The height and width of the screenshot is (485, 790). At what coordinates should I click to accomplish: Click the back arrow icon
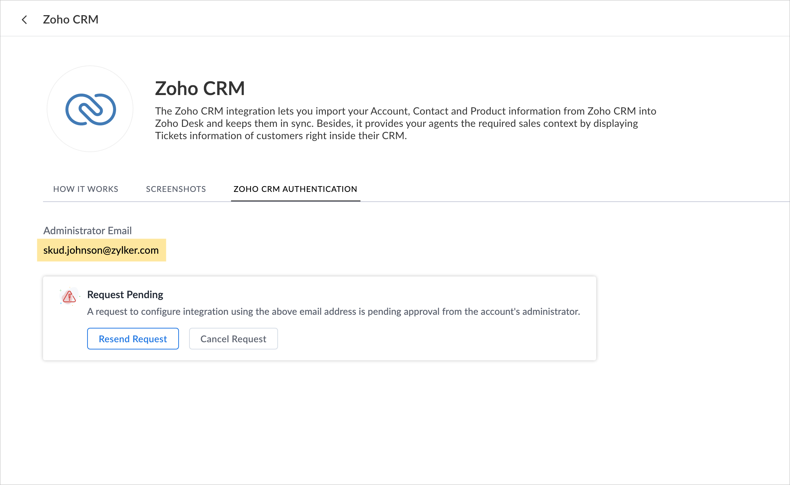coord(24,20)
